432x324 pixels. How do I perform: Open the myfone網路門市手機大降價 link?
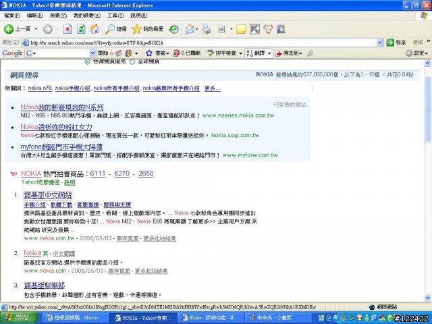coord(61,147)
